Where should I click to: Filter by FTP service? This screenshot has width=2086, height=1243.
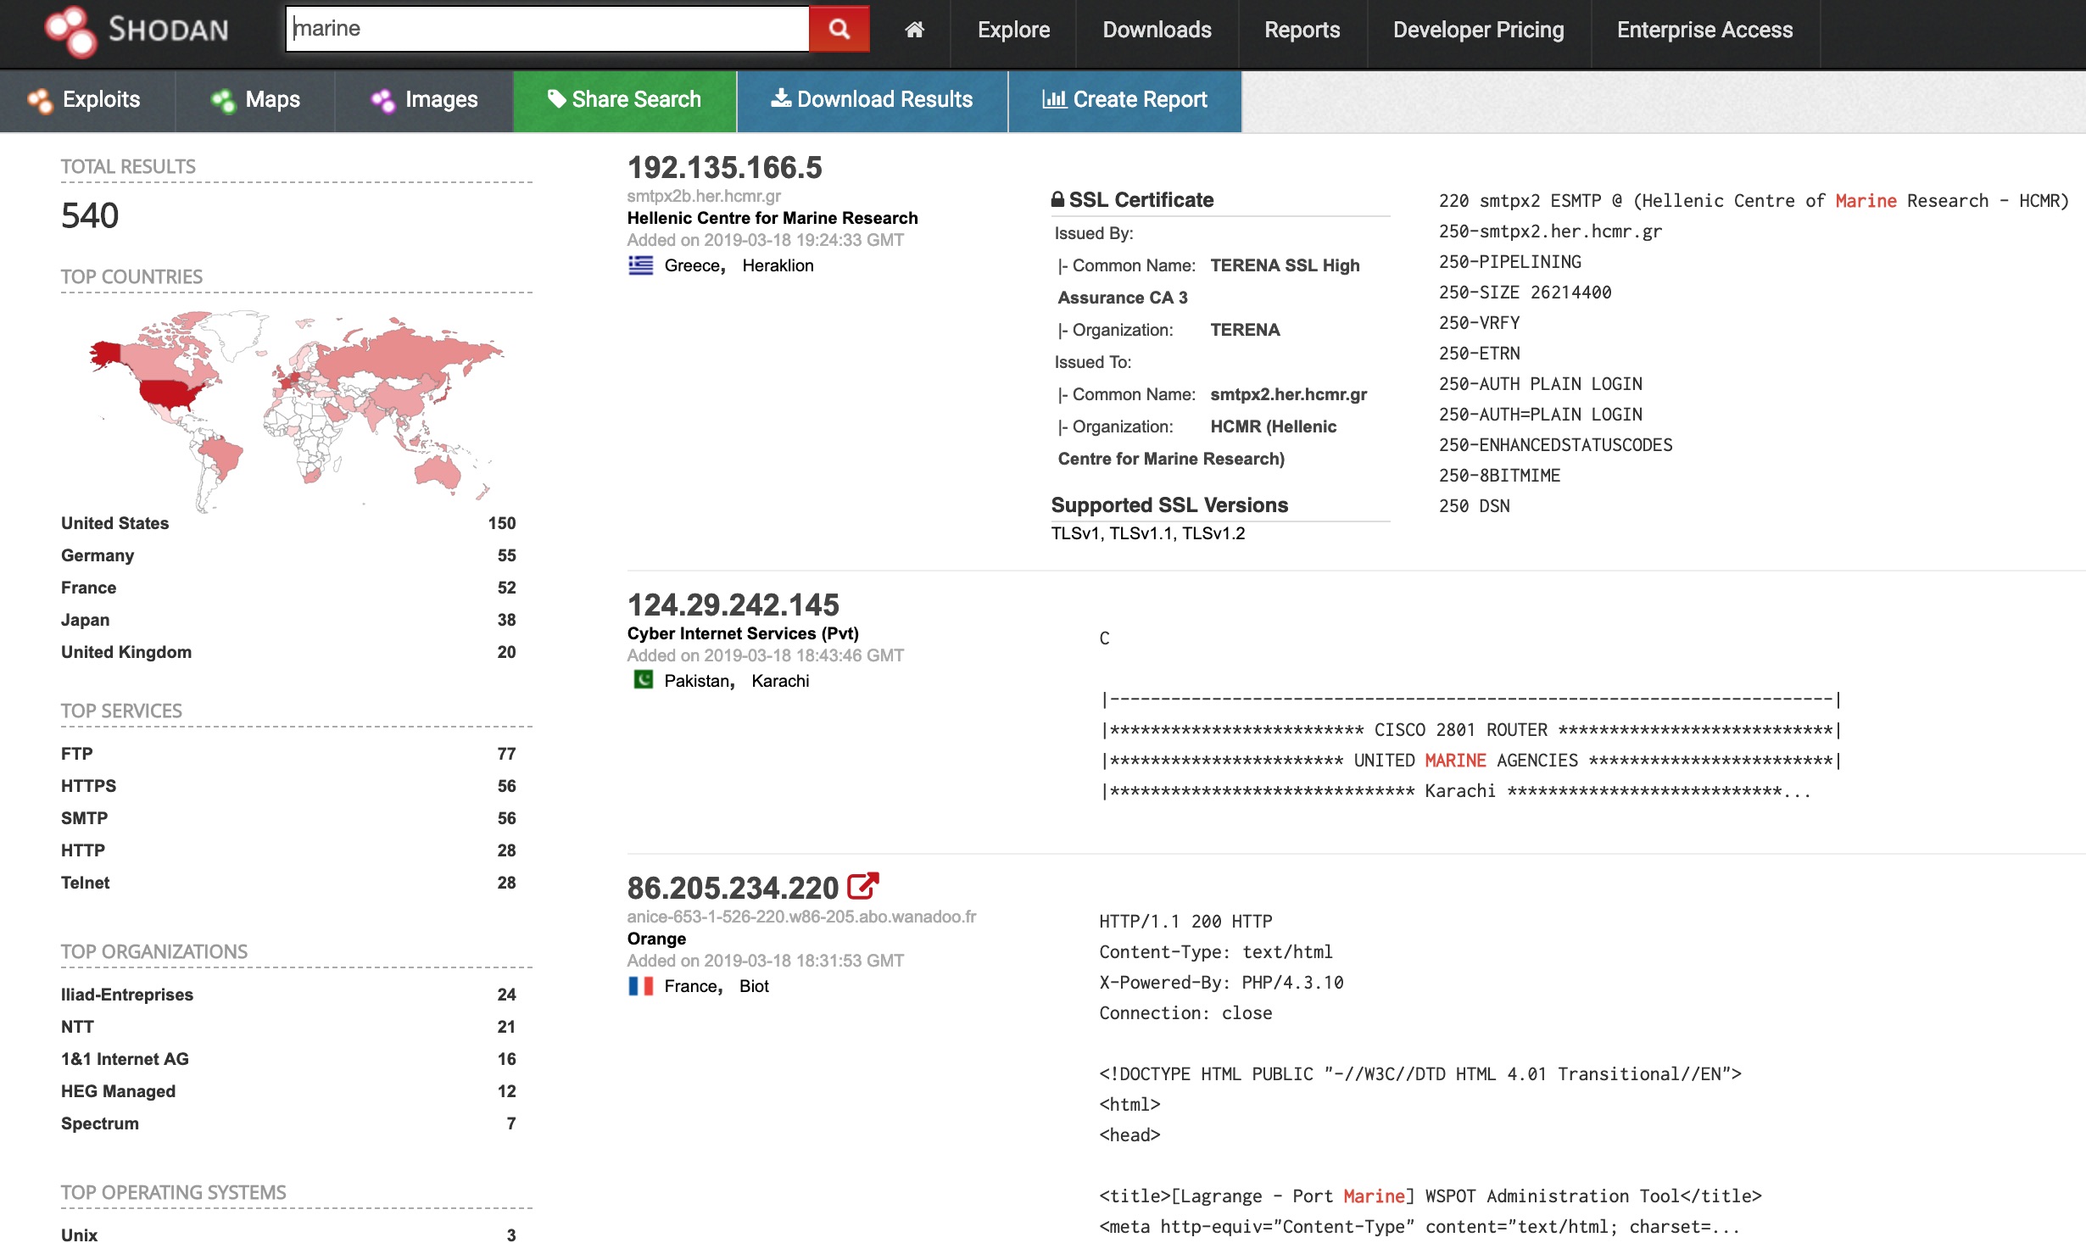(76, 754)
